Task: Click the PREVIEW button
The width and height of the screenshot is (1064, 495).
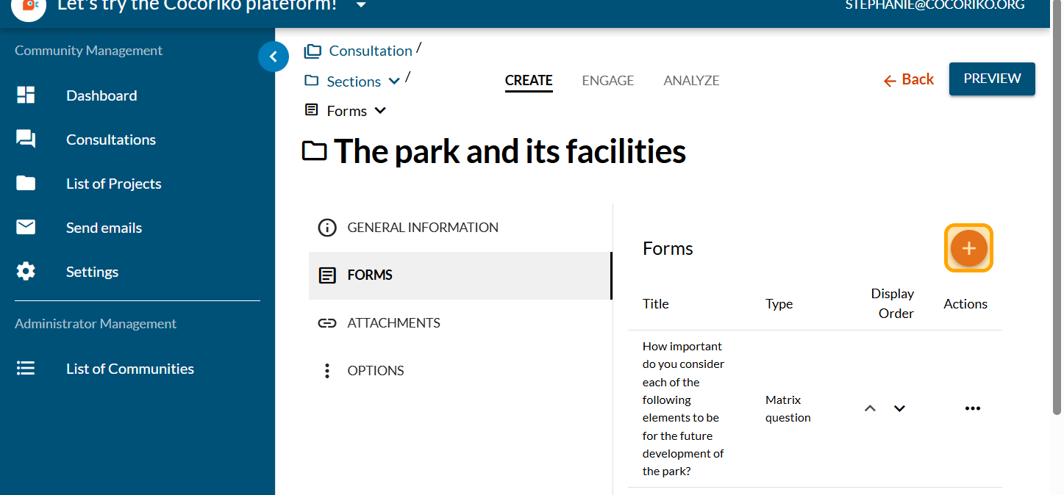Action: click(992, 79)
